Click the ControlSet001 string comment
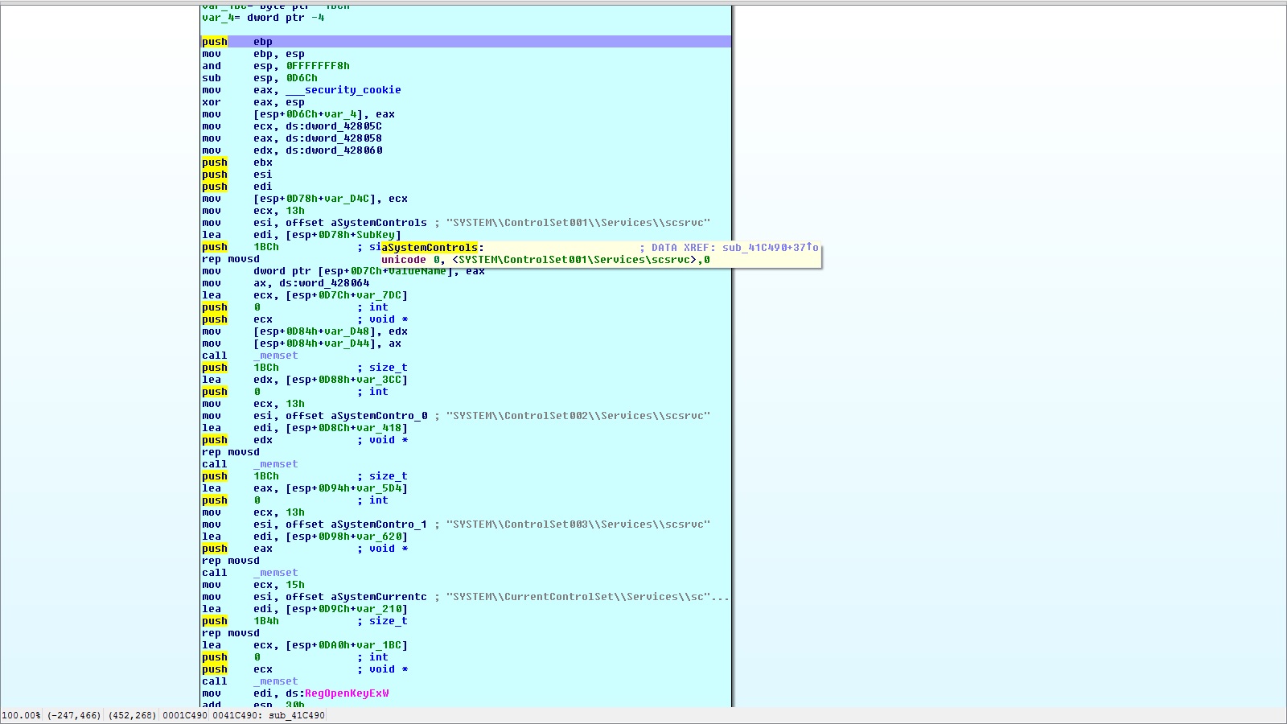 578,223
